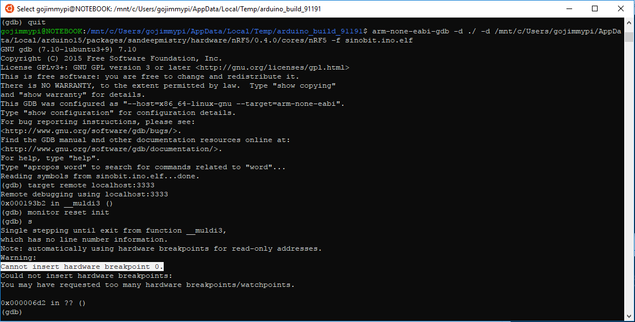Click the 'cores/nRF5 -f sinobit.ino.elf' line
635x322 pixels.
coord(207,40)
